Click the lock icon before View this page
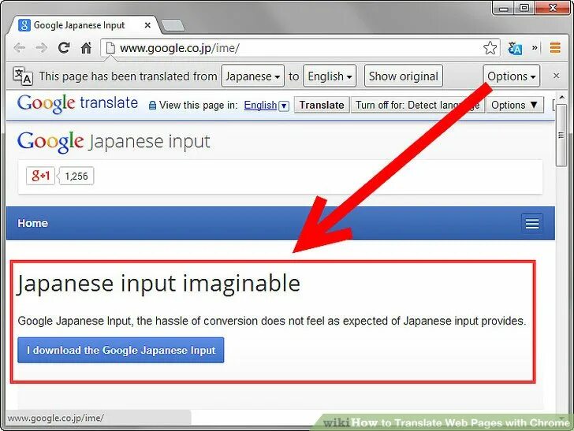This screenshot has width=574, height=431. (x=152, y=106)
